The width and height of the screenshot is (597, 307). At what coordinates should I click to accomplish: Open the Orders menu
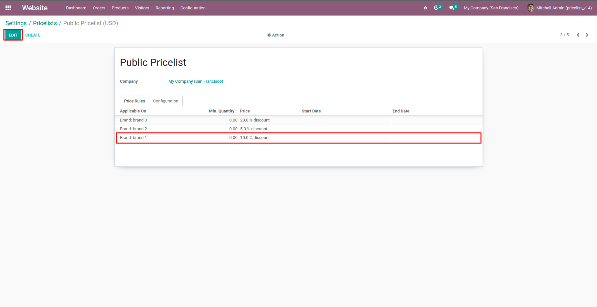pos(99,8)
